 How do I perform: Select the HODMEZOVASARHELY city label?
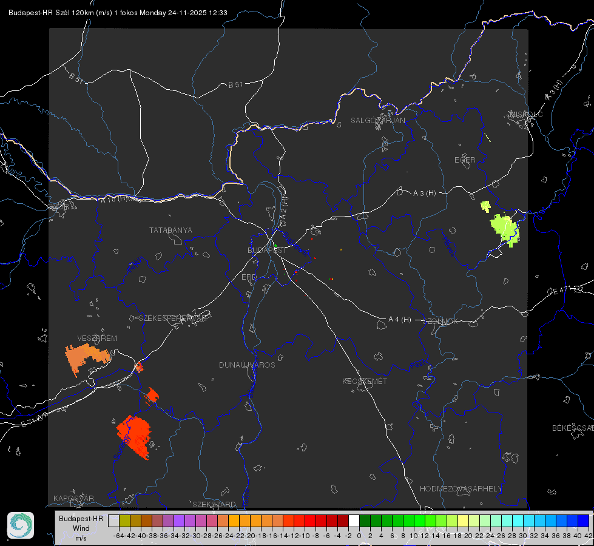461,489
